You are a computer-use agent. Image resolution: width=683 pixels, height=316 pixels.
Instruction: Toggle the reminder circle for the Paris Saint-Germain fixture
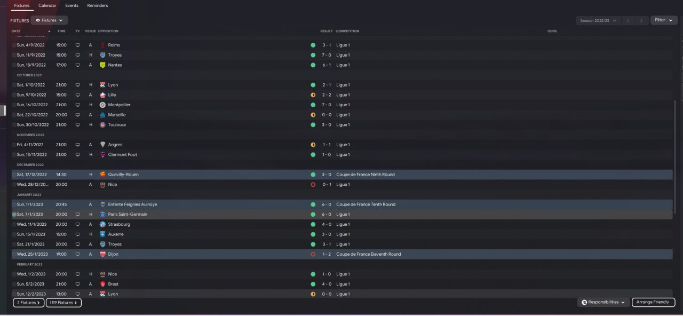pos(14,215)
